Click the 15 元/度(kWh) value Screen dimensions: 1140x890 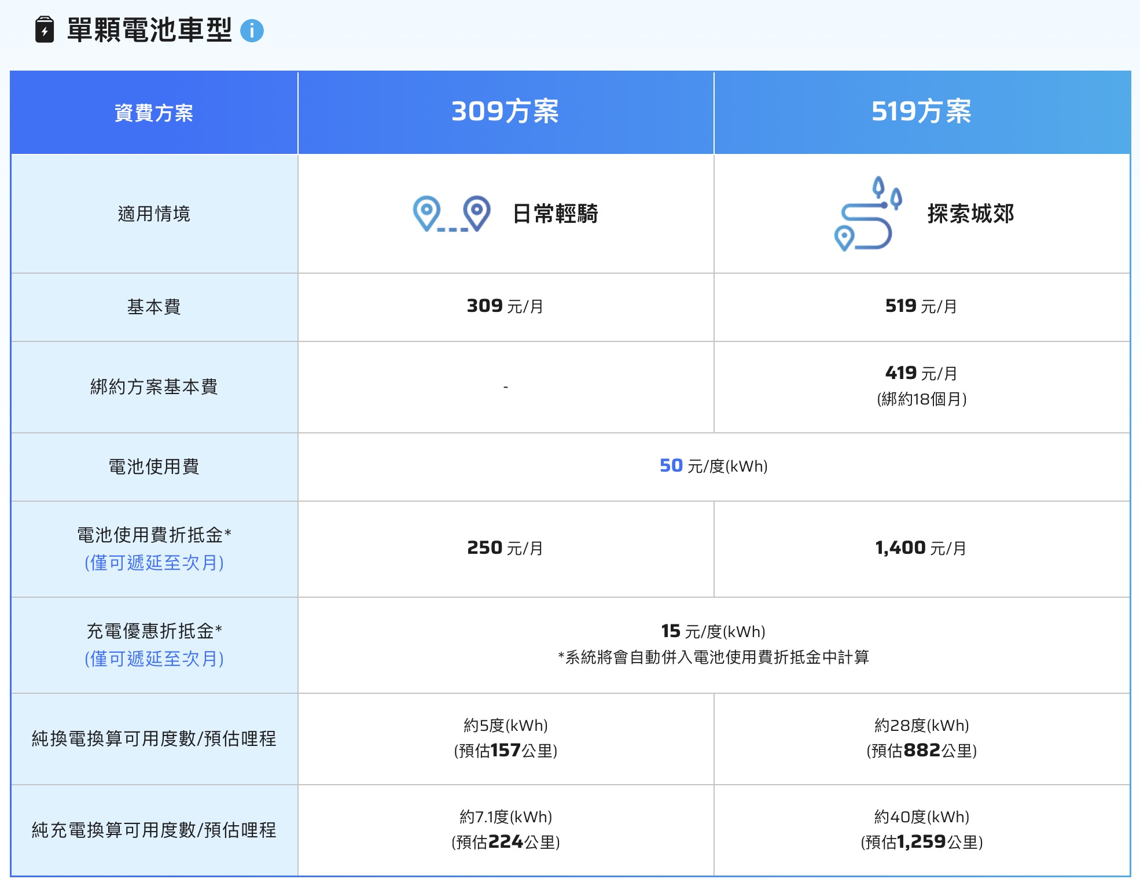click(714, 631)
